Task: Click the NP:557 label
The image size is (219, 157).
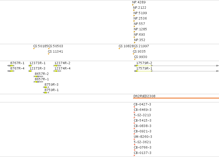Action: [x=139, y=24]
